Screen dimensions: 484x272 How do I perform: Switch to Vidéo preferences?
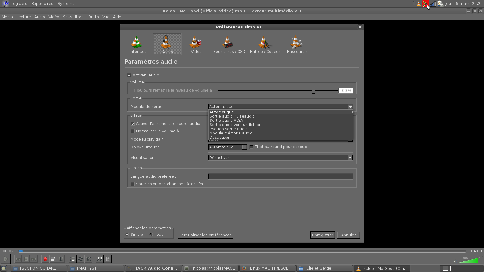pyautogui.click(x=196, y=44)
